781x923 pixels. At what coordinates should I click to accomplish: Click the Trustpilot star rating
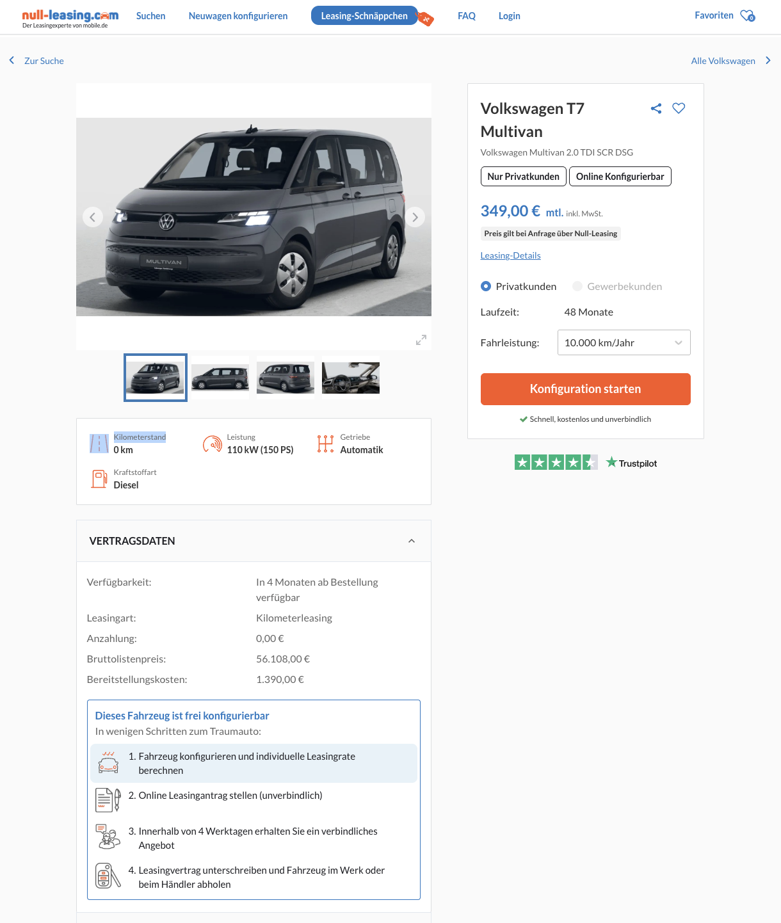tap(556, 462)
